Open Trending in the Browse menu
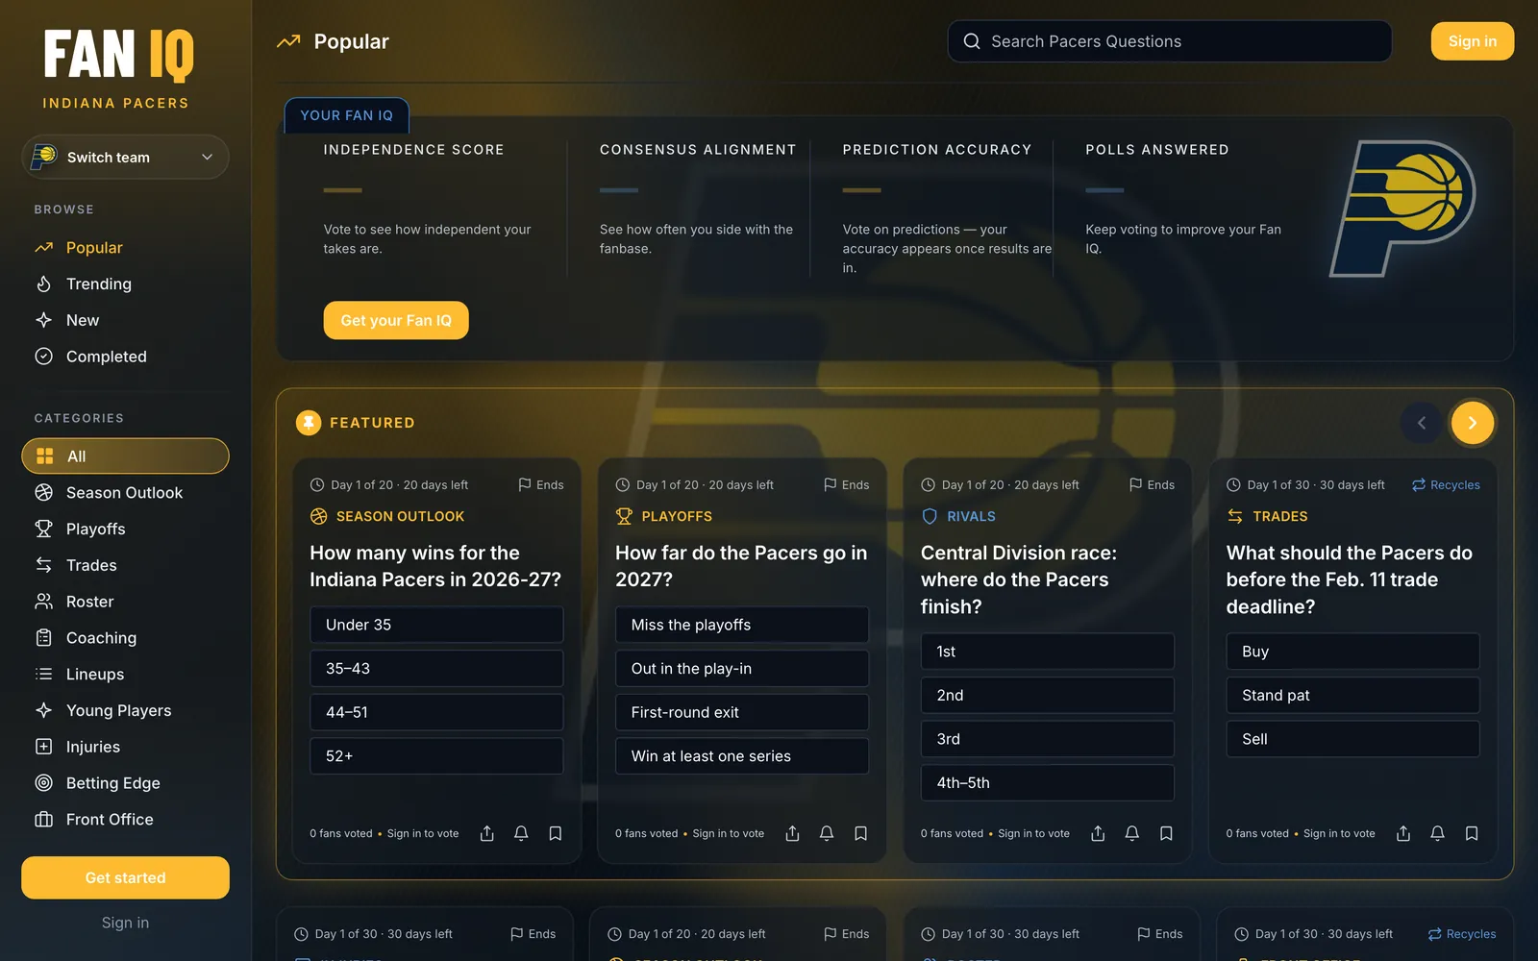Viewport: 1538px width, 961px height. (125, 284)
